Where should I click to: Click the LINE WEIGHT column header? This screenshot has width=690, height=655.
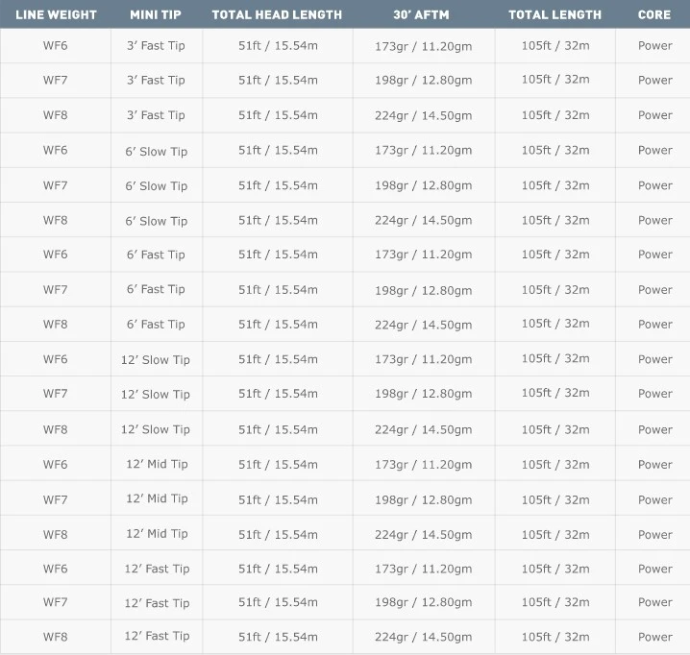tap(56, 14)
